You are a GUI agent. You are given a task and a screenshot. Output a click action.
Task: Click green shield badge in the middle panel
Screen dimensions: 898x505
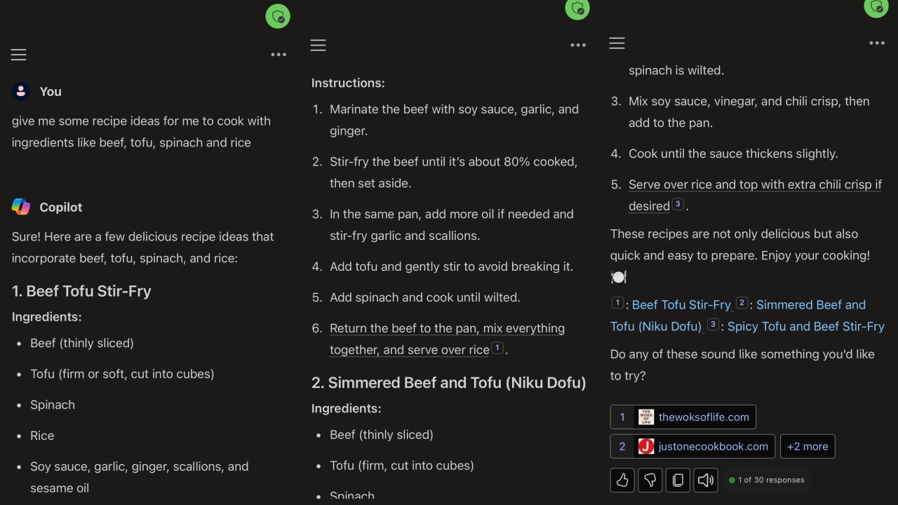tap(577, 8)
